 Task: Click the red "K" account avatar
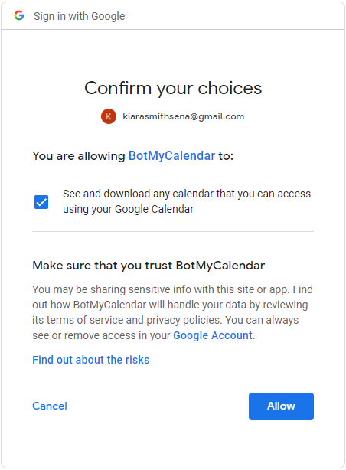click(109, 116)
